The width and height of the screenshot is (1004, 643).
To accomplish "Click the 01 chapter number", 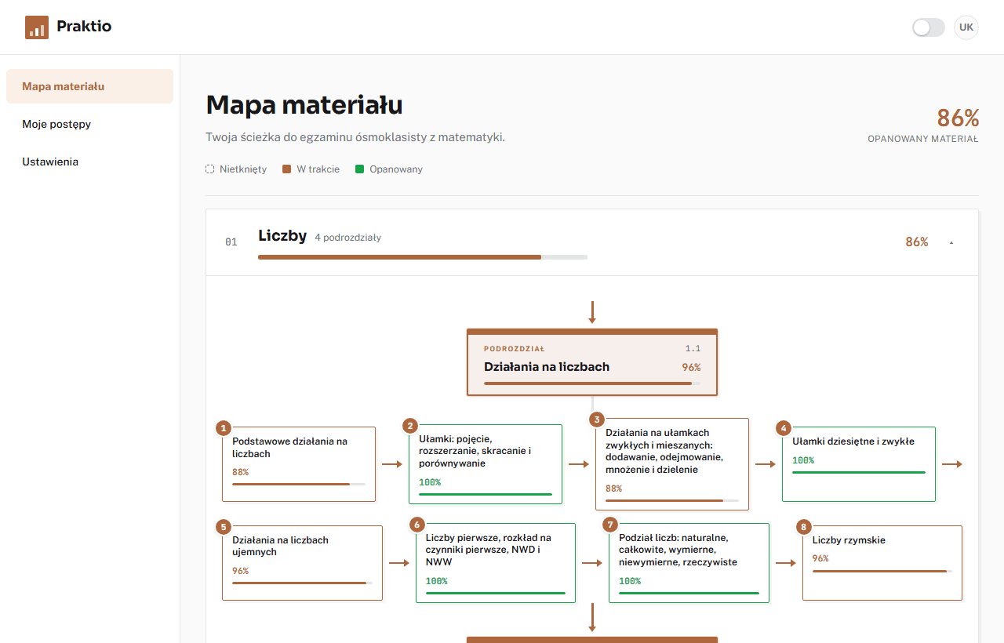I will [x=231, y=242].
